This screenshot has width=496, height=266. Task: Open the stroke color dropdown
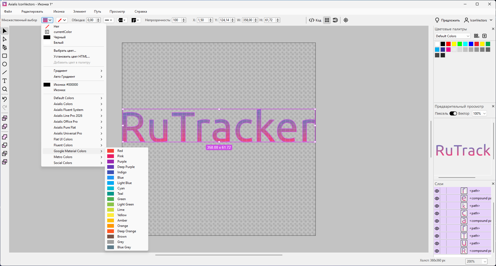(62, 20)
